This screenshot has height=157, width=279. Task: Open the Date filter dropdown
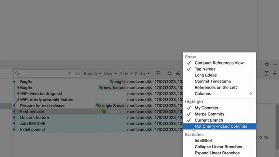click(126, 74)
